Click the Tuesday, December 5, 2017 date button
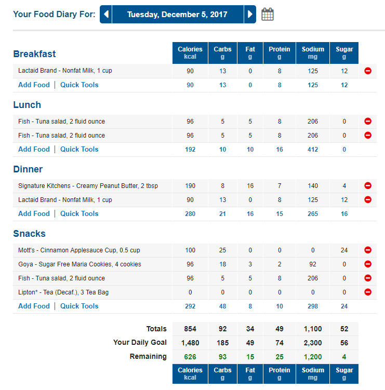385x390 pixels. pyautogui.click(x=178, y=14)
